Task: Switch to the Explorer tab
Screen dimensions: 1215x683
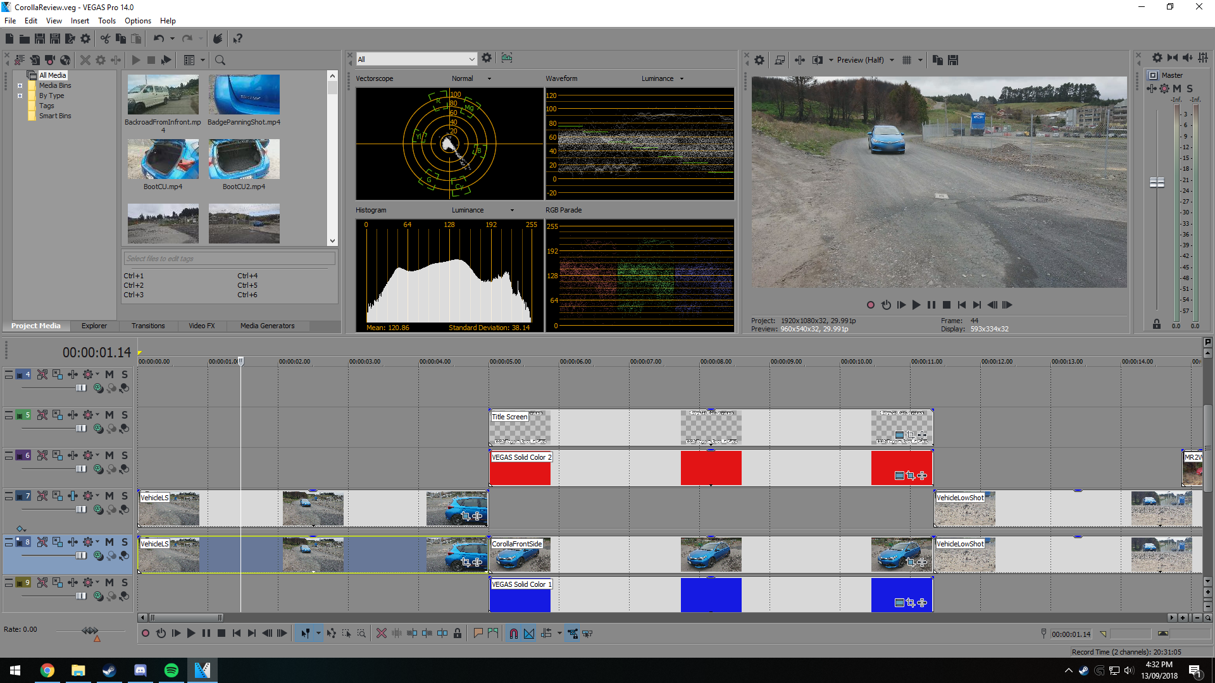Action: click(x=94, y=326)
